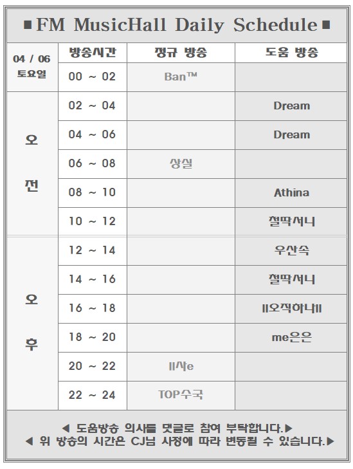Select ll오직하나ll in the 16 ~ 18 row

[x=292, y=308]
